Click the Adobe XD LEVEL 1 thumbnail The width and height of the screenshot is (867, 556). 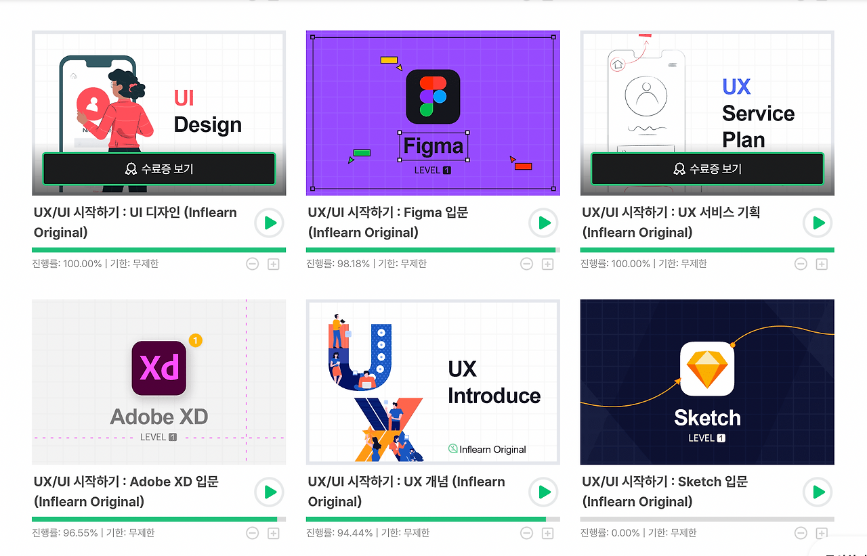point(159,382)
